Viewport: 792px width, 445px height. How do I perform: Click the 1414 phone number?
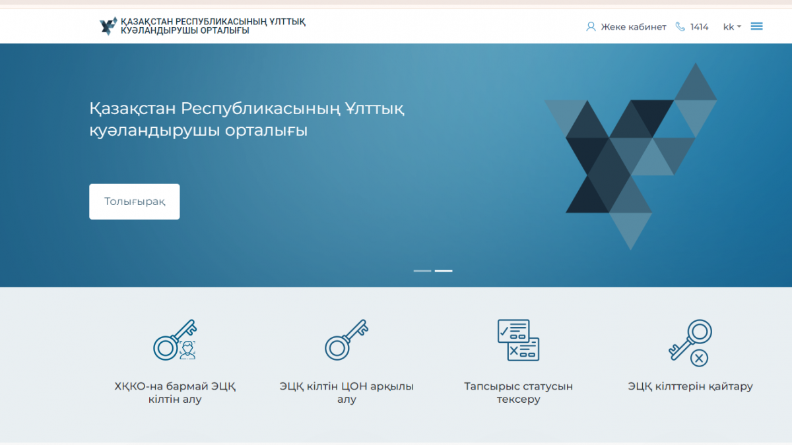click(x=700, y=27)
